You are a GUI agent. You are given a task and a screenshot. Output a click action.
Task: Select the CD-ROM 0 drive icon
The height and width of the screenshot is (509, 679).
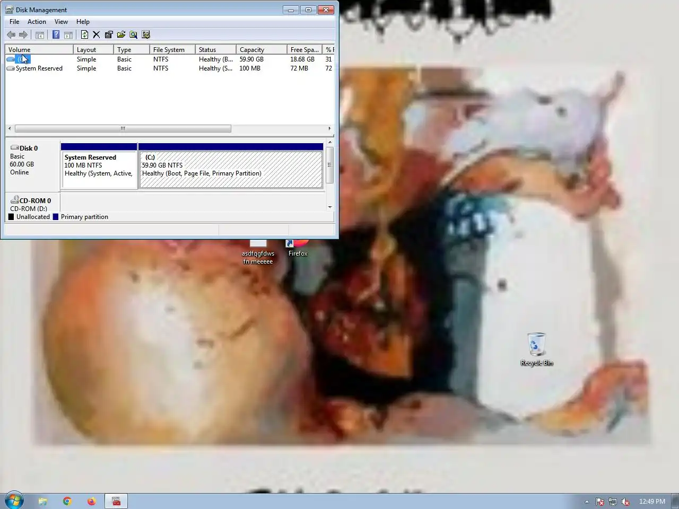tap(14, 200)
